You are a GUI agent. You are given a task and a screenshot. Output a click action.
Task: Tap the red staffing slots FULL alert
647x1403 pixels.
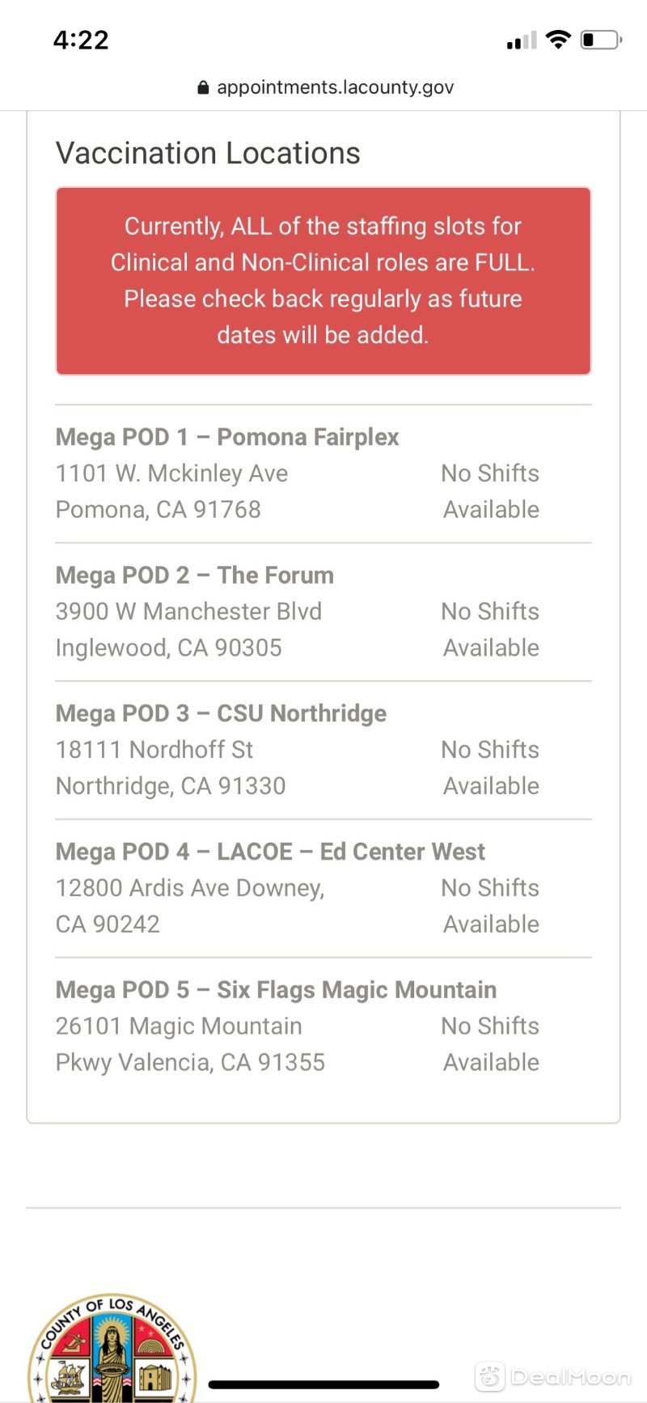pyautogui.click(x=323, y=281)
